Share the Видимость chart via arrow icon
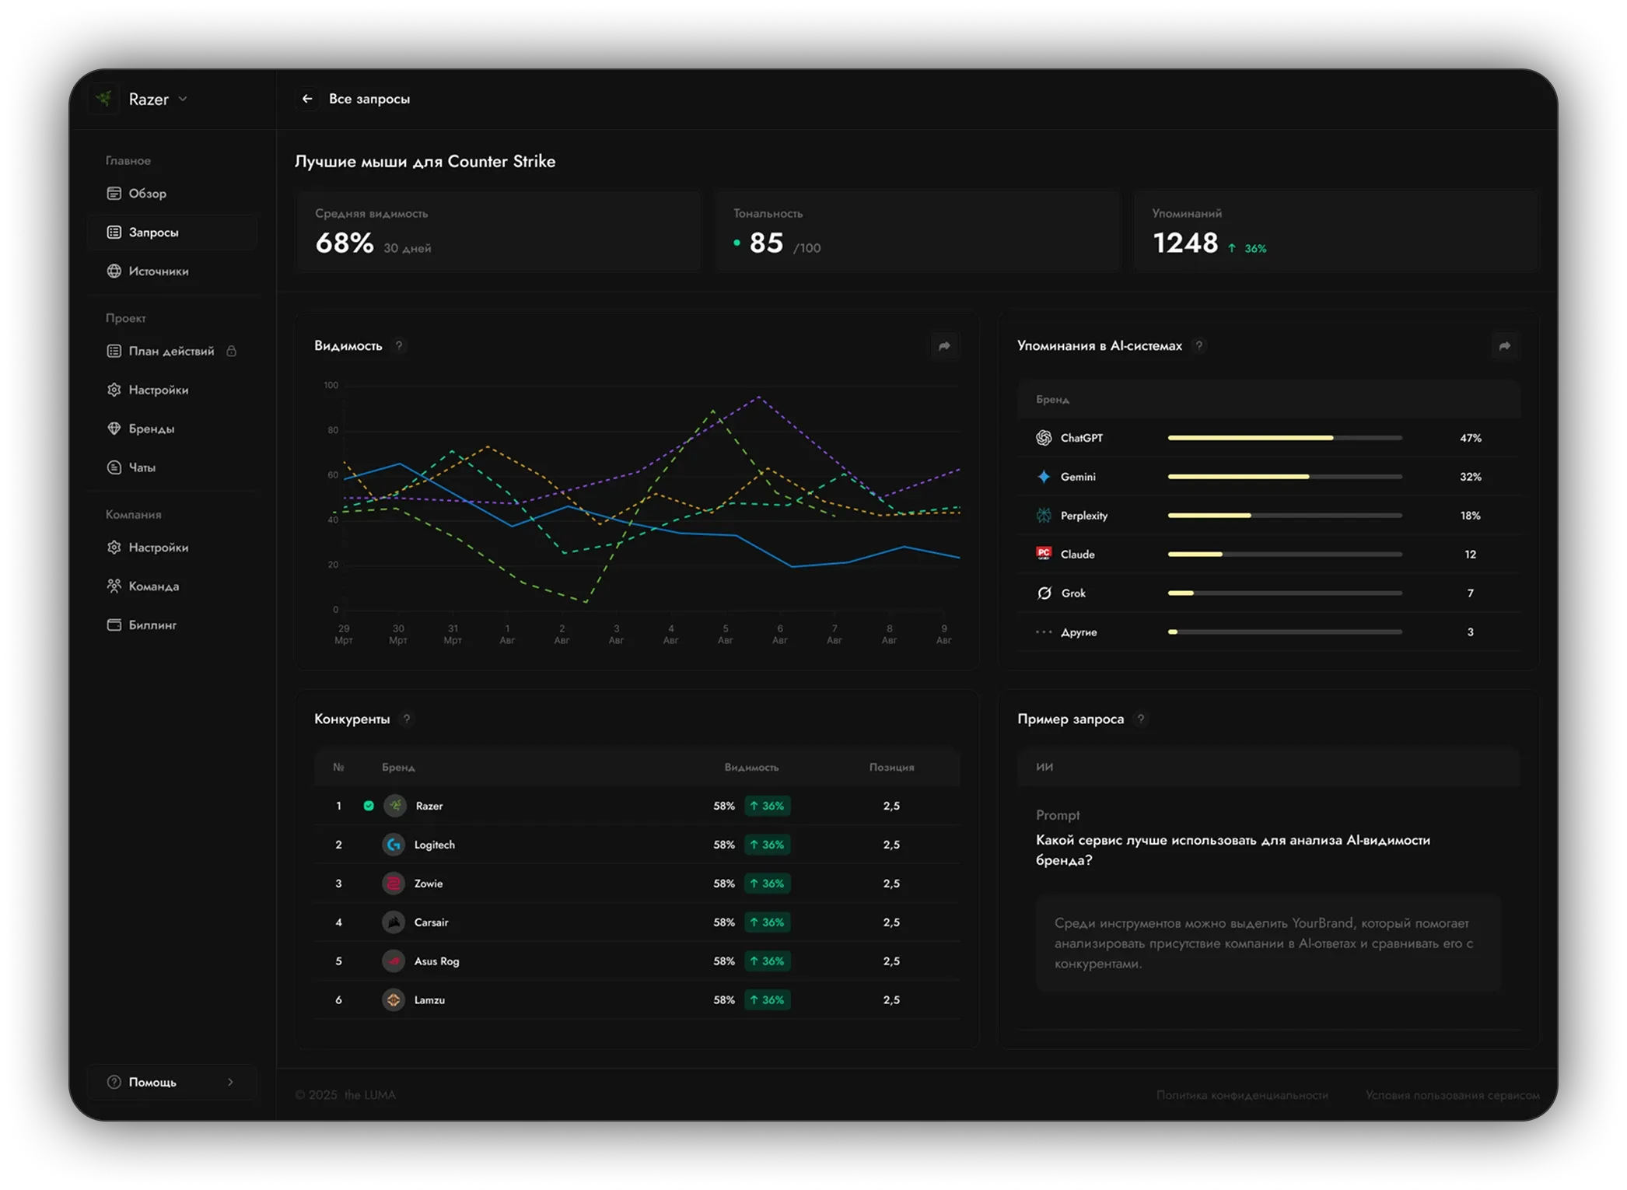This screenshot has width=1627, height=1190. (x=944, y=346)
